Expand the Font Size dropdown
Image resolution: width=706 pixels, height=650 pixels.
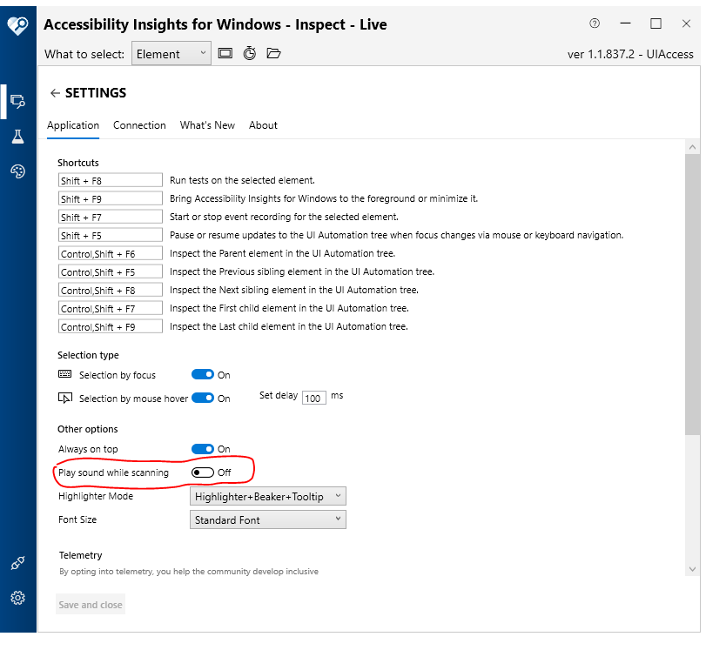268,519
